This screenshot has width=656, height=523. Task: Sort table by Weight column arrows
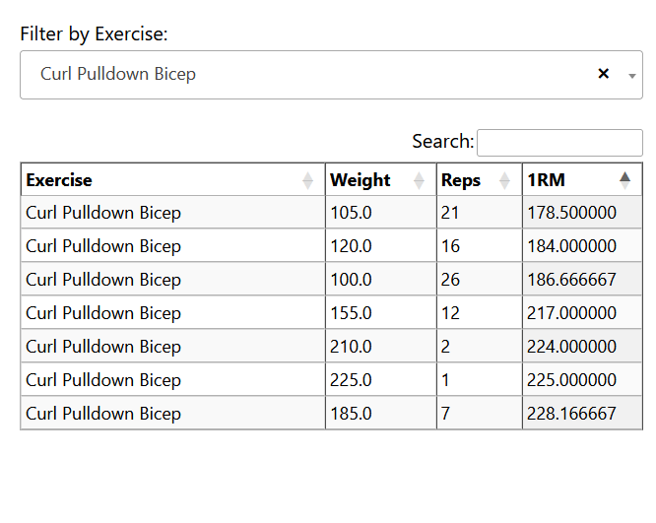click(x=419, y=181)
